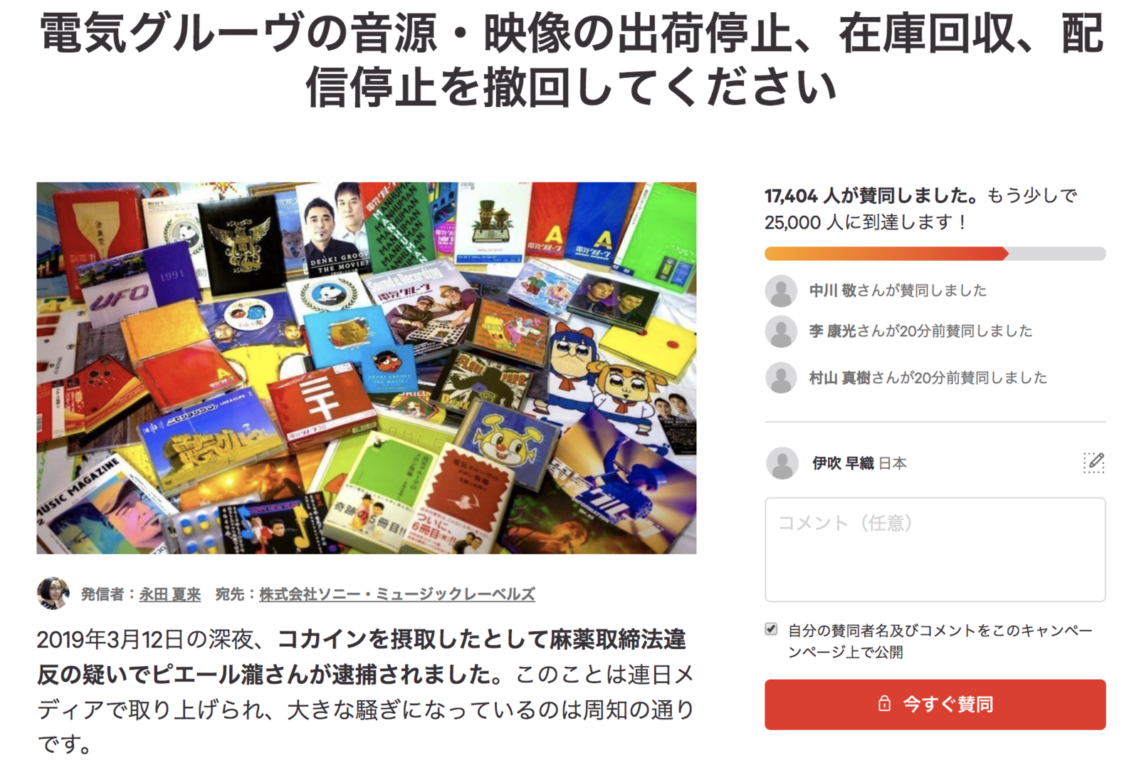Click the 李 康光 supporter name
This screenshot has width=1139, height=773.
[833, 331]
